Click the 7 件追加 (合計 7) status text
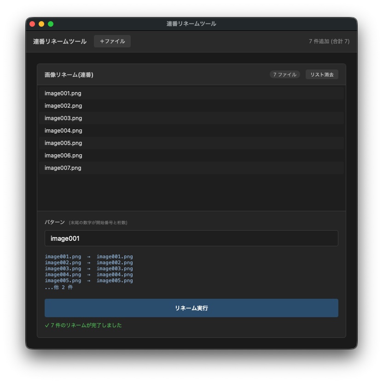This screenshot has height=383, width=383. point(329,41)
